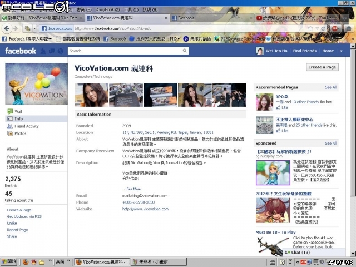Click the 三國志 sponsored ad title
Image resolution: width=356 pixels, height=267 pixels.
[284, 151]
